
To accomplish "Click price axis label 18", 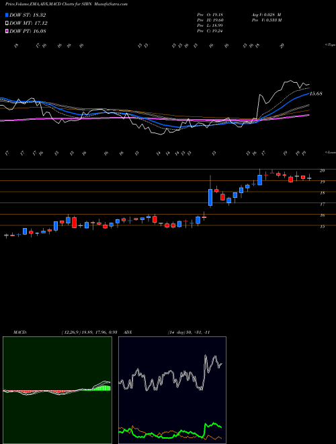I will click(x=322, y=193).
